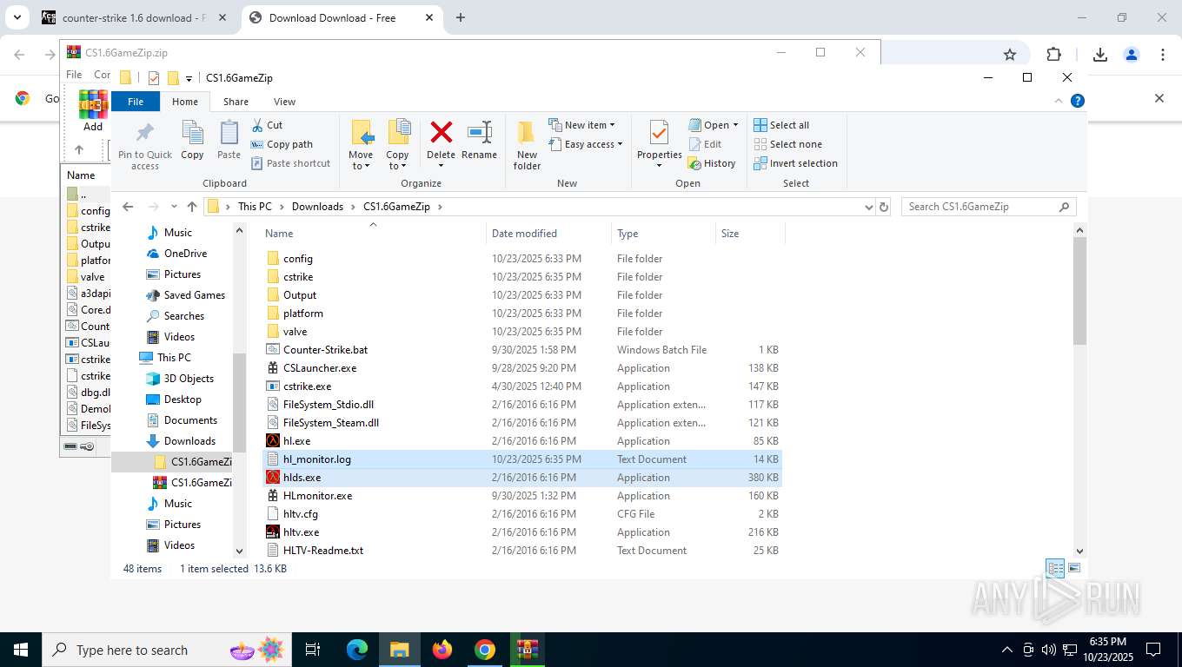Click Search CS1.6GameZip field
Screen dimensions: 1182x667
pyautogui.click(x=989, y=207)
